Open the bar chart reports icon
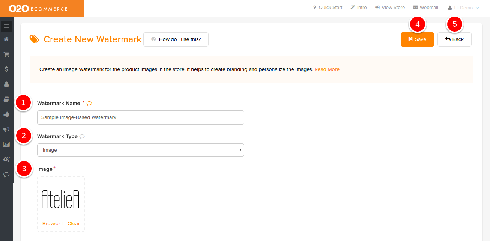Viewport: 490px width, 241px height. pos(6,144)
